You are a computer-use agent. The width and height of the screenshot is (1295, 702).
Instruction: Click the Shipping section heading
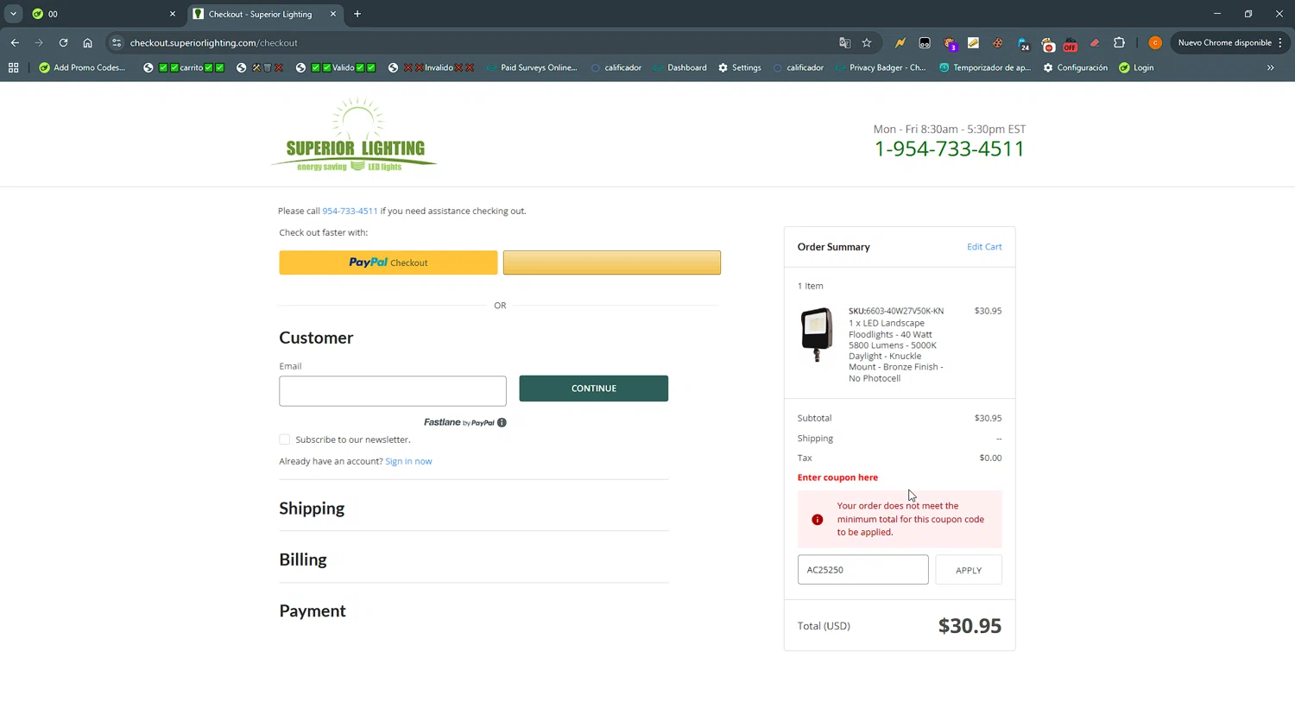[x=312, y=509]
